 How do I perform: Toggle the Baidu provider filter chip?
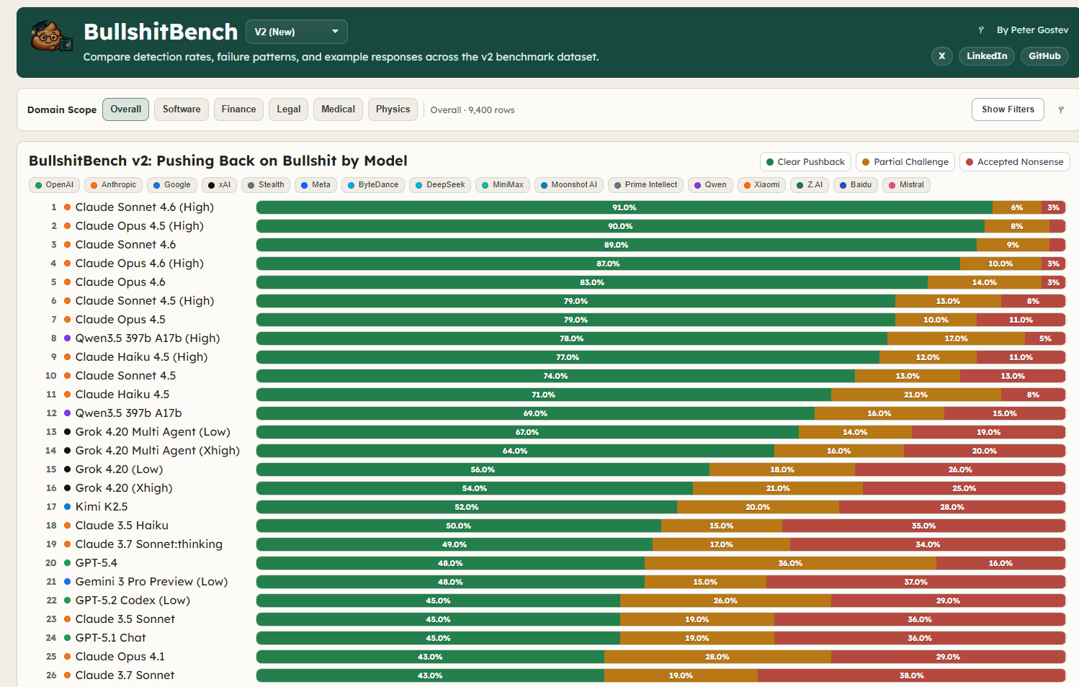856,185
